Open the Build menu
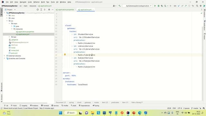This screenshot has width=206, height=116. 43,2
